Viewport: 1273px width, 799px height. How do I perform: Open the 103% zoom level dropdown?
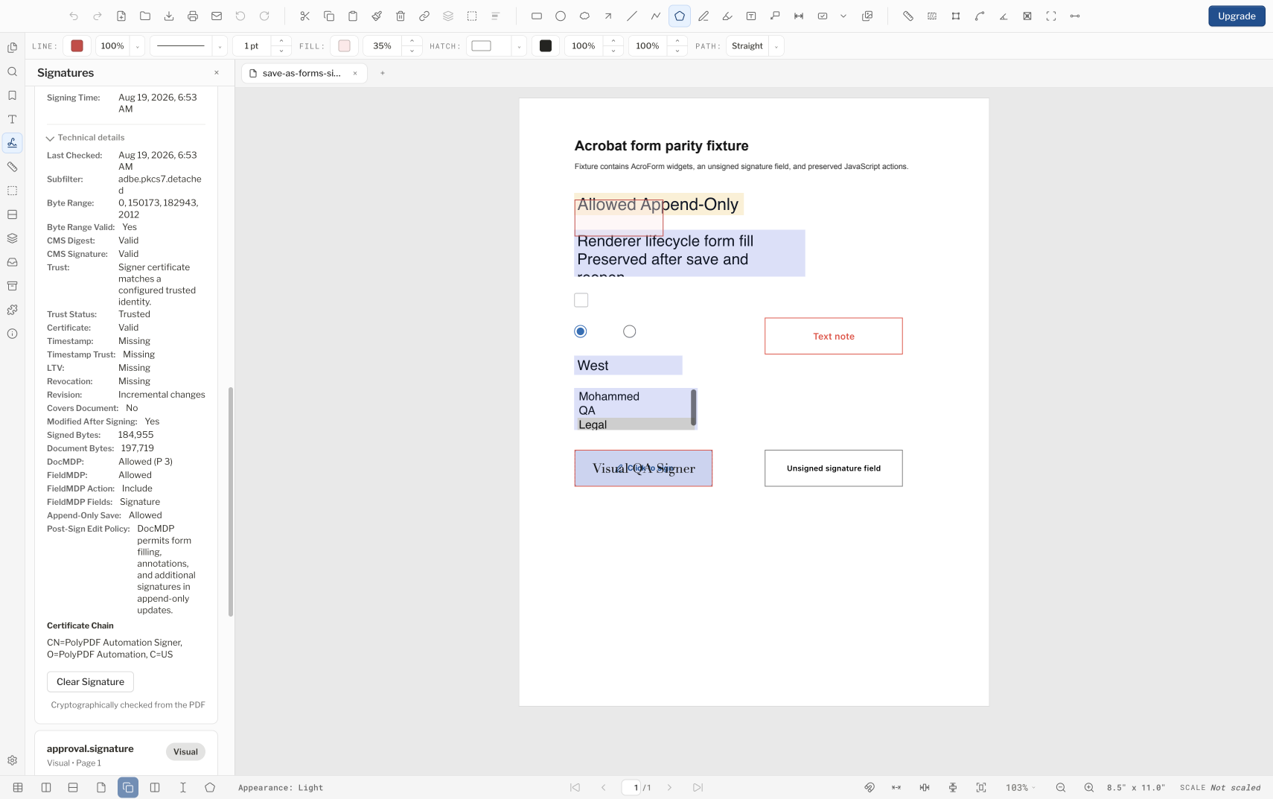(1021, 787)
